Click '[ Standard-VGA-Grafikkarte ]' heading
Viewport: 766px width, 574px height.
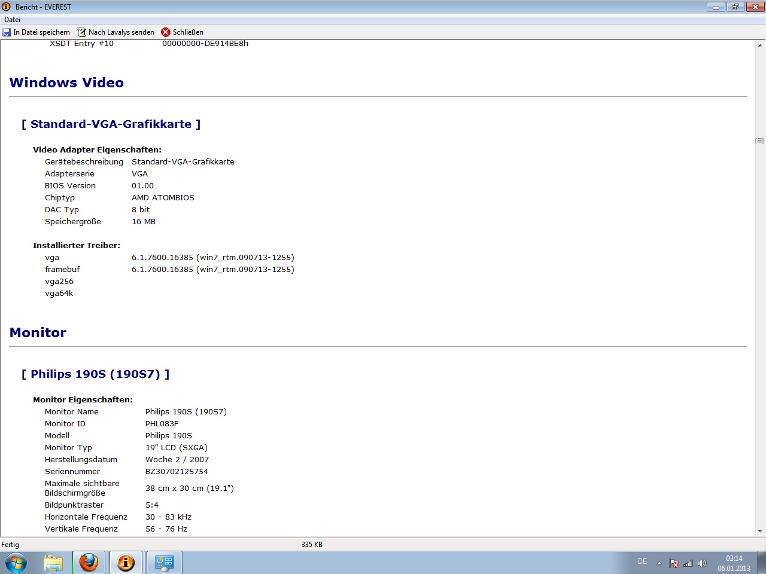(x=111, y=124)
